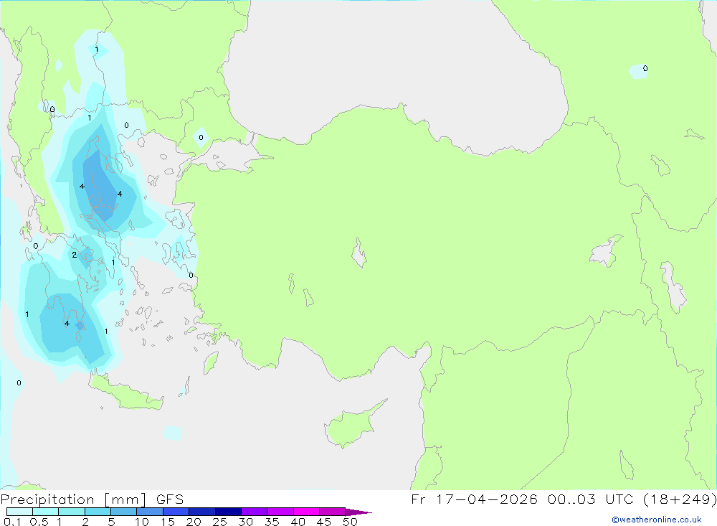The height and width of the screenshot is (526, 717).
Task: Select the 35–40 mm purple legend swatch
Action: pyautogui.click(x=280, y=512)
